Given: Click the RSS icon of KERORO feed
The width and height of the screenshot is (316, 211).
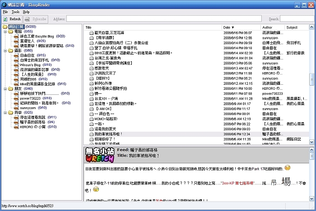Looking at the screenshot, I should pos(16,127).
